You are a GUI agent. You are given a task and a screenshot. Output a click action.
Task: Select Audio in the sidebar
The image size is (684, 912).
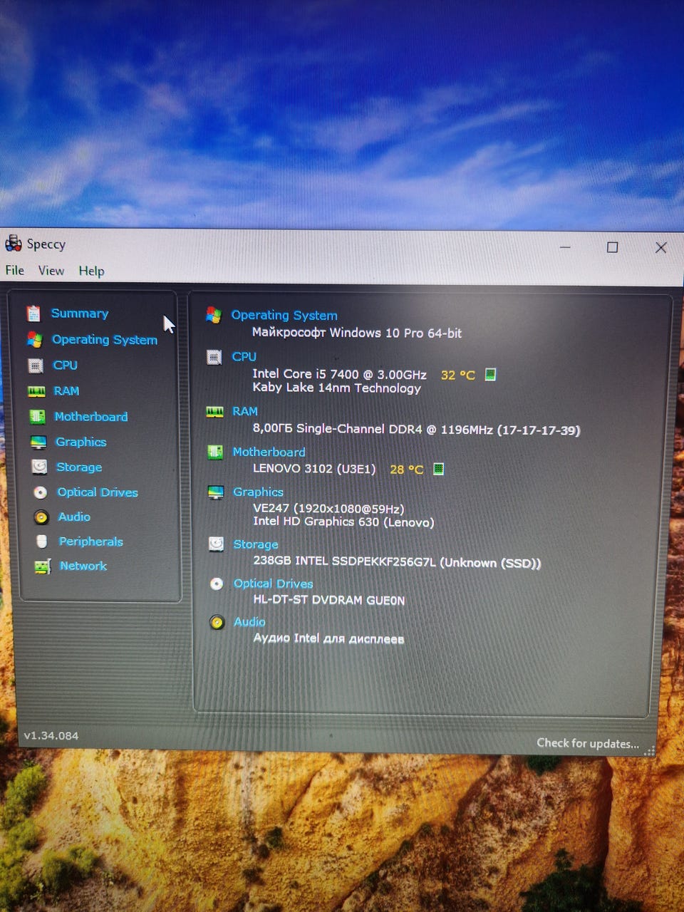click(74, 517)
